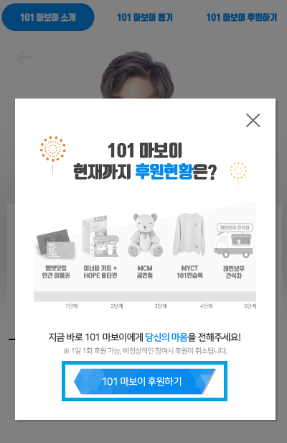Go to the 101 마보이 후원하기 tab
The height and width of the screenshot is (443, 287).
pyautogui.click(x=242, y=17)
